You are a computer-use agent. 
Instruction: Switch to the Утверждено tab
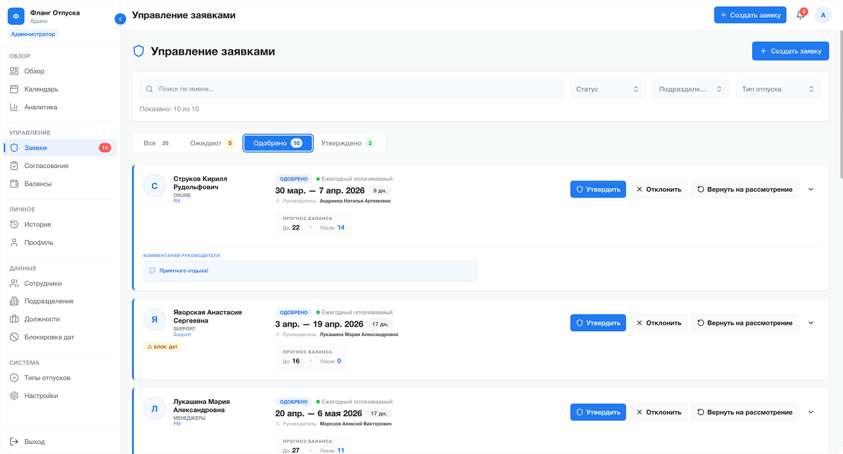pyautogui.click(x=347, y=143)
